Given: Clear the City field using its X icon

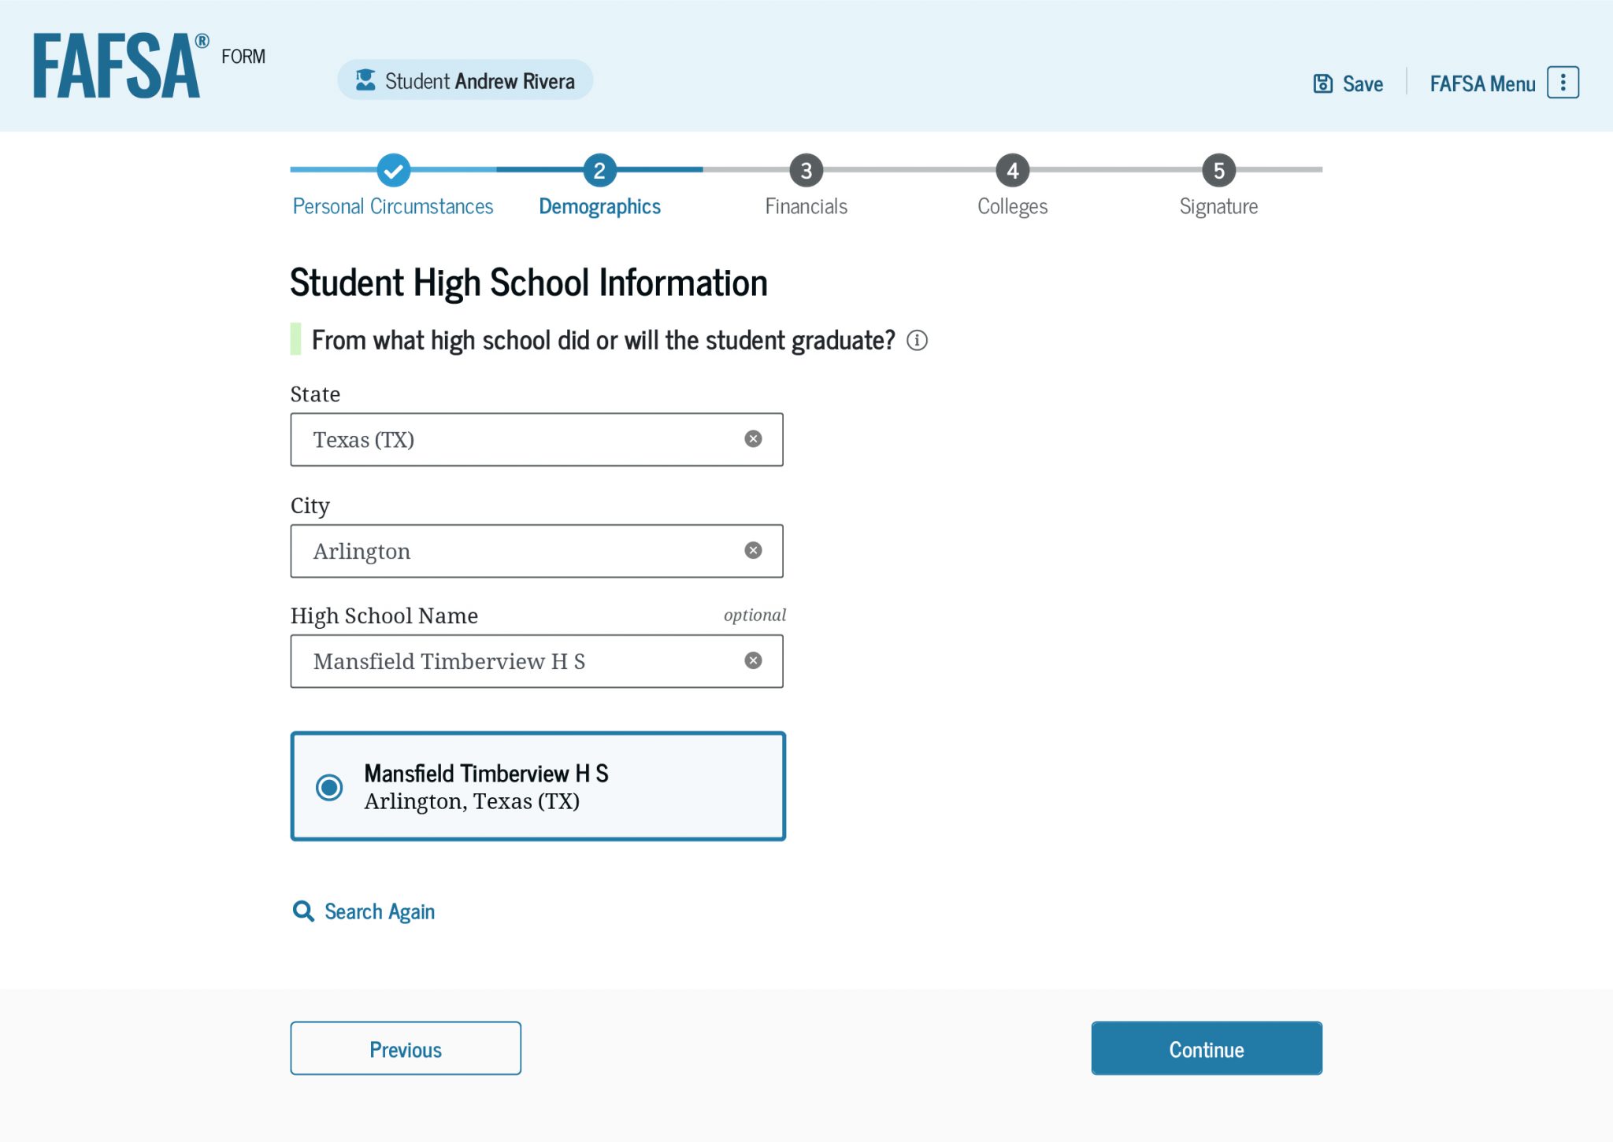Looking at the screenshot, I should 754,550.
